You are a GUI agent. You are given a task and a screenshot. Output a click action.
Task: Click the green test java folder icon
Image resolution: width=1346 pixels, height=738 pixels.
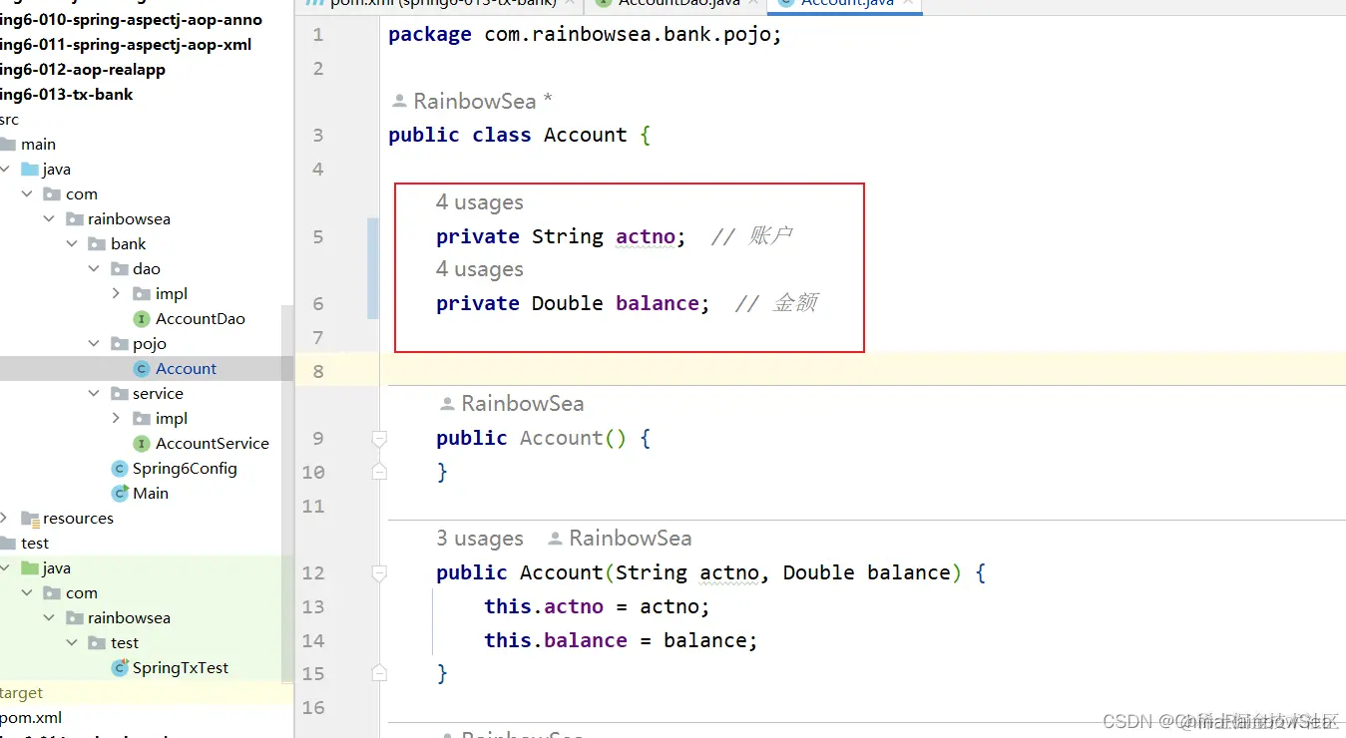pos(29,568)
